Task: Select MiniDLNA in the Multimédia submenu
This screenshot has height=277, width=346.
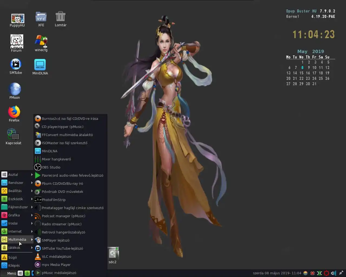Action: point(70,151)
